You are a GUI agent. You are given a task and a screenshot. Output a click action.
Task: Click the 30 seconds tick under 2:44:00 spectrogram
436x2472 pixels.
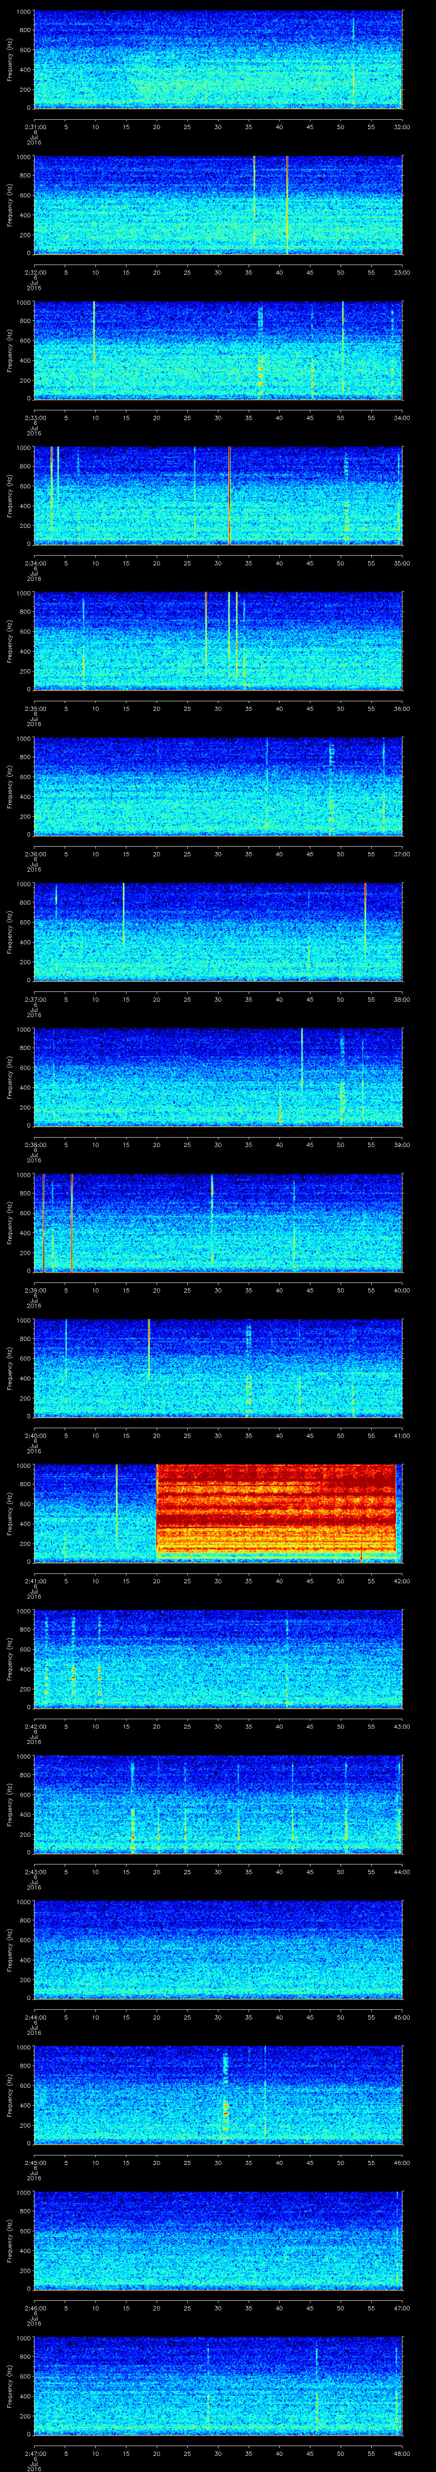pos(218,2017)
